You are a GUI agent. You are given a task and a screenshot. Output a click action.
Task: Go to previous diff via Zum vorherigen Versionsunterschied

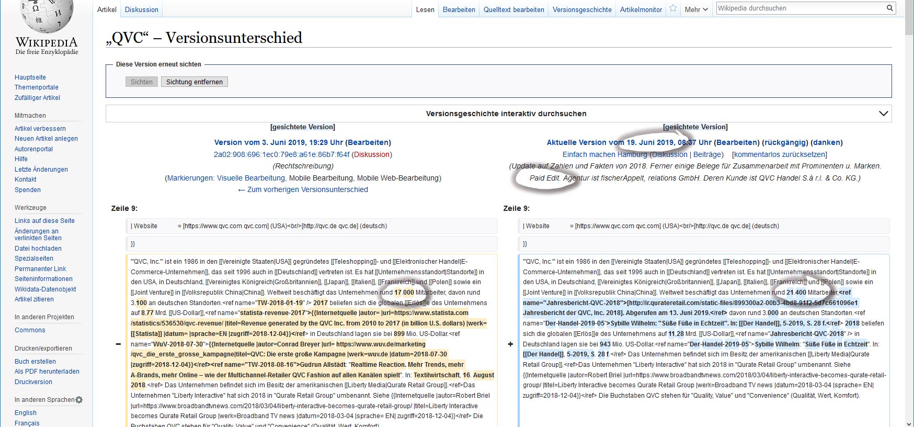(303, 189)
